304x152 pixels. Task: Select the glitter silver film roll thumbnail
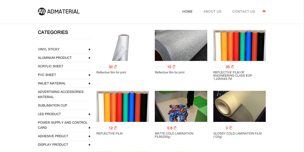(181, 45)
